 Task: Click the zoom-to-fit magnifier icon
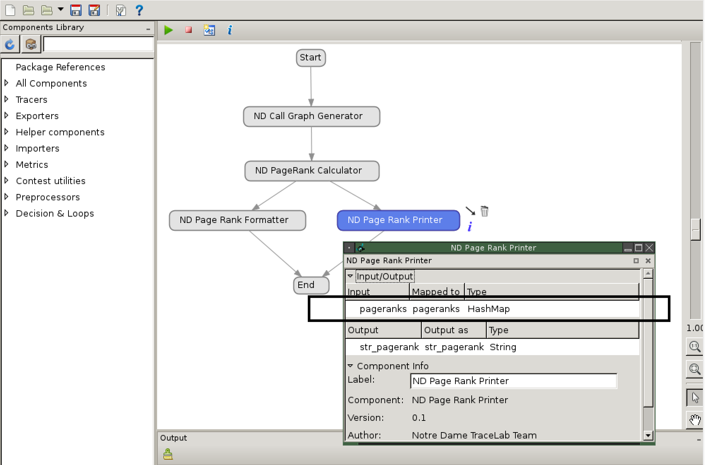(695, 369)
